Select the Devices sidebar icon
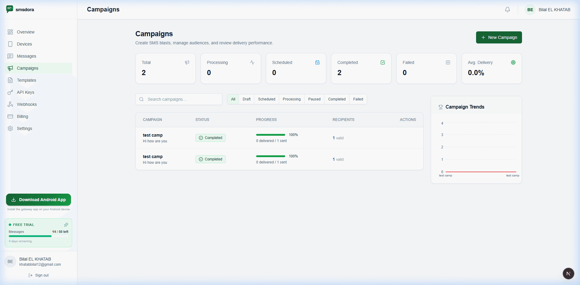Viewport: 580px width, 285px height. [10, 44]
